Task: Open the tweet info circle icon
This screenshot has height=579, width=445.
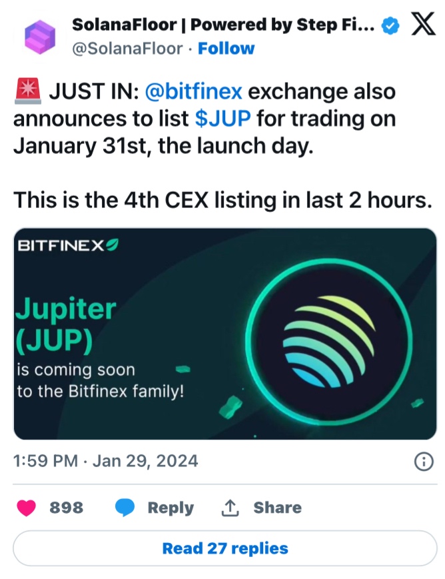Action: 424,462
